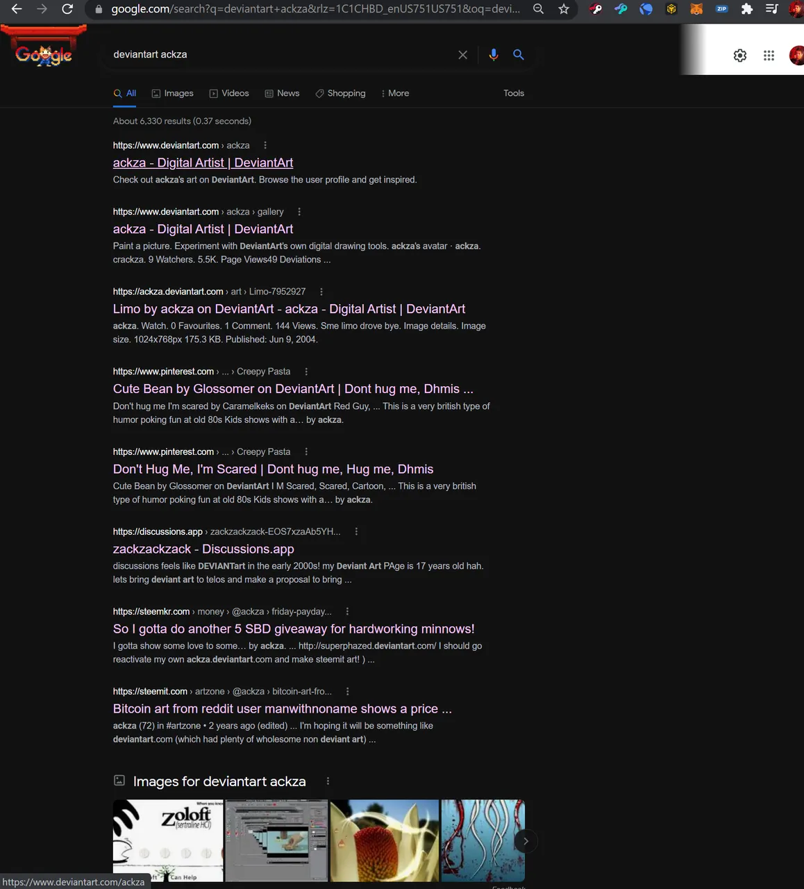This screenshot has height=889, width=804.
Task: Open options for first pinterest Creepy Pasta result
Action: 306,372
